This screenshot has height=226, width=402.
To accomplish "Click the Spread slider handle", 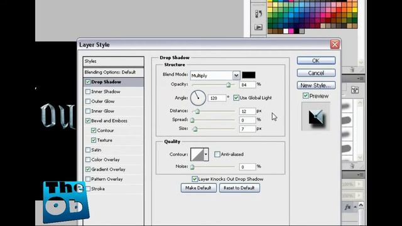I will [192, 120].
